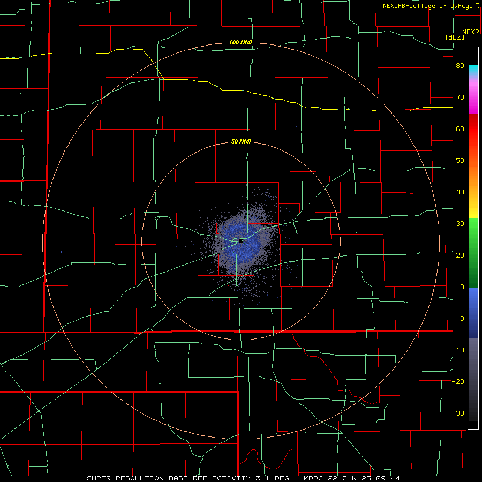Viewport: 482px width, 482px height.
Task: Click the green band of the color scale
Action: pyautogui.click(x=473, y=253)
